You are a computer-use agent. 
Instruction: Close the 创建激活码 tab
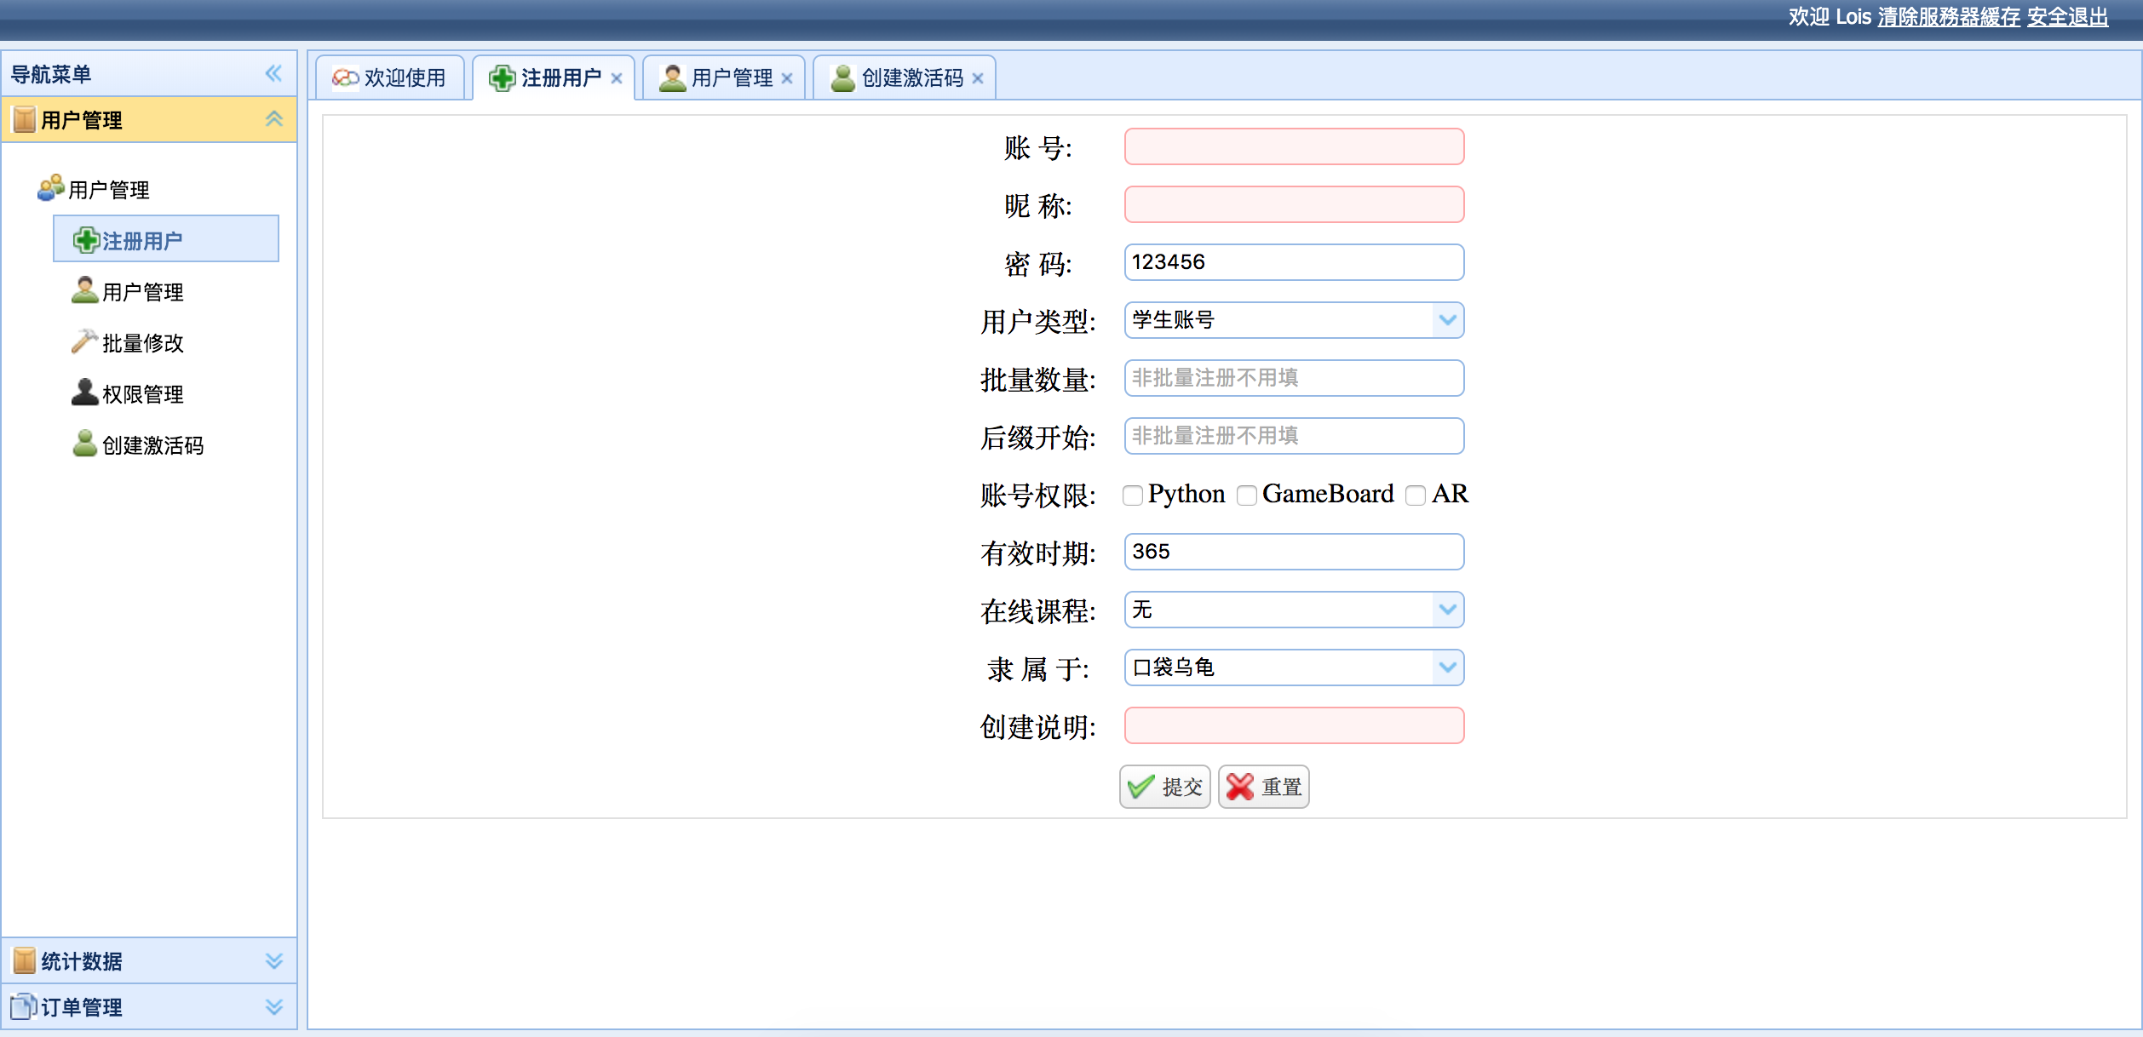coord(978,78)
